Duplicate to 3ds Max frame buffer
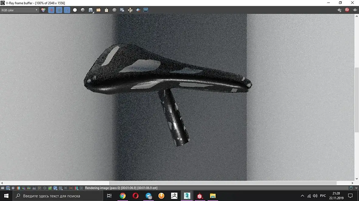This screenshot has width=359, height=201. coord(122,10)
